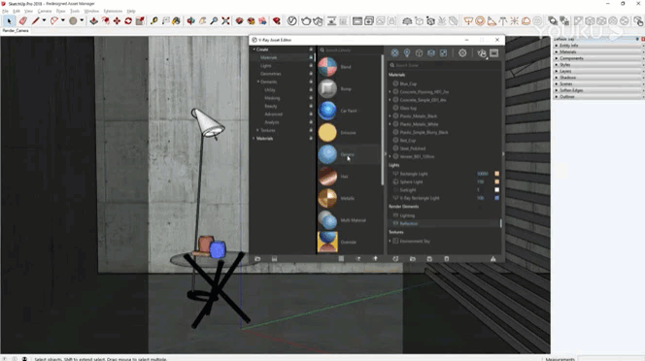Image resolution: width=645 pixels, height=361 pixels.
Task: Select Emissive material in library
Action: point(349,133)
